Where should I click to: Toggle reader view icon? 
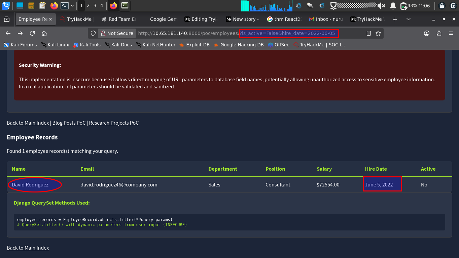pyautogui.click(x=369, y=33)
